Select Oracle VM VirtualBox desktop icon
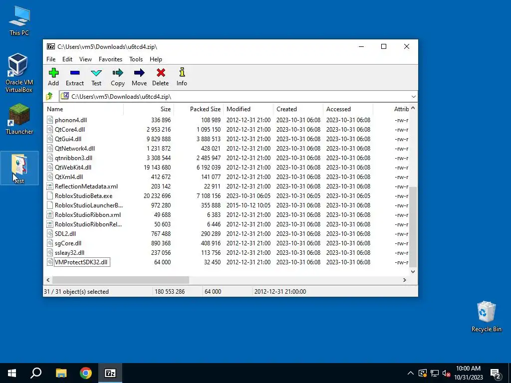511x383 pixels. pyautogui.click(x=19, y=73)
